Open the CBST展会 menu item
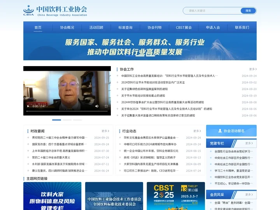Screen dimensions: 280x210 pyautogui.click(x=184, y=28)
